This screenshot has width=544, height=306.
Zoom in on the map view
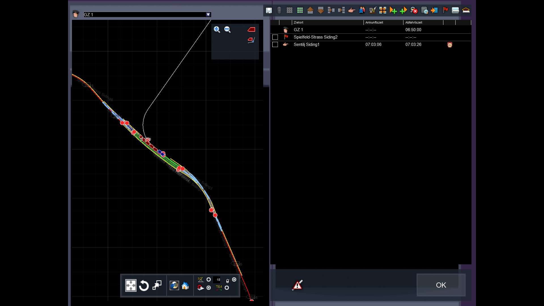217,29
